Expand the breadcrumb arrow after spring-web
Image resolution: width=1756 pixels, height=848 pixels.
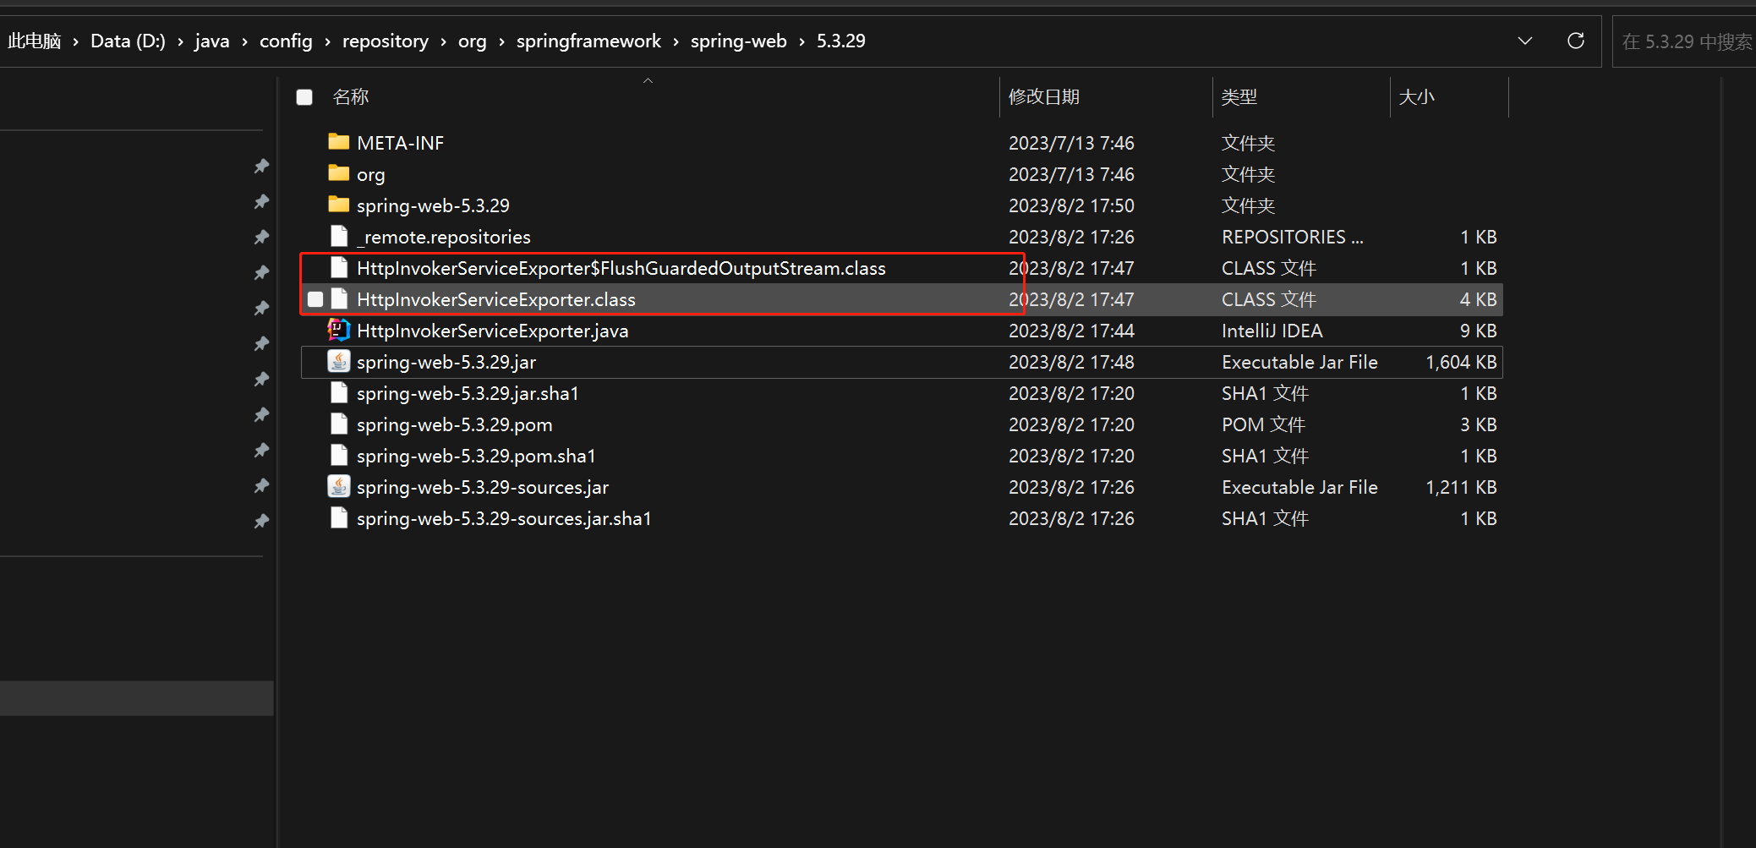[x=800, y=41]
